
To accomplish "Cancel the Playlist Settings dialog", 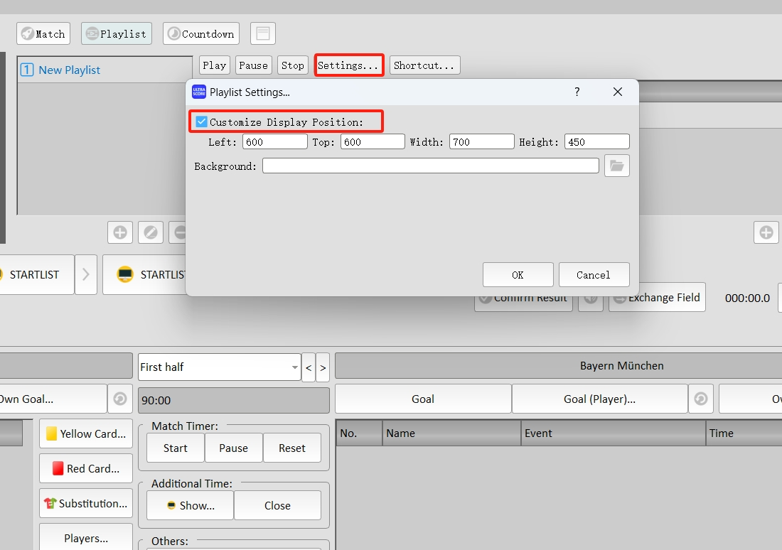I will coord(594,275).
